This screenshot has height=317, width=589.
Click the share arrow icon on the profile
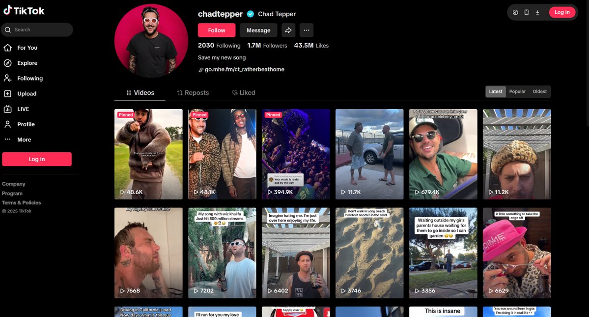coord(288,30)
